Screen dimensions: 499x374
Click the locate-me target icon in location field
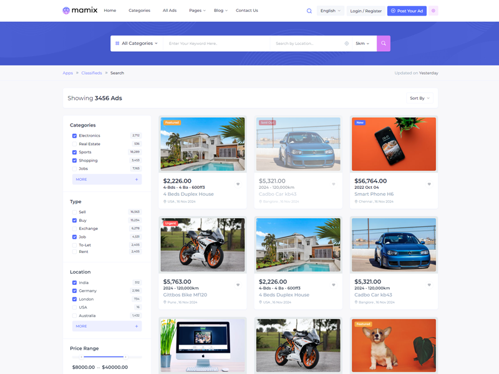click(x=347, y=44)
